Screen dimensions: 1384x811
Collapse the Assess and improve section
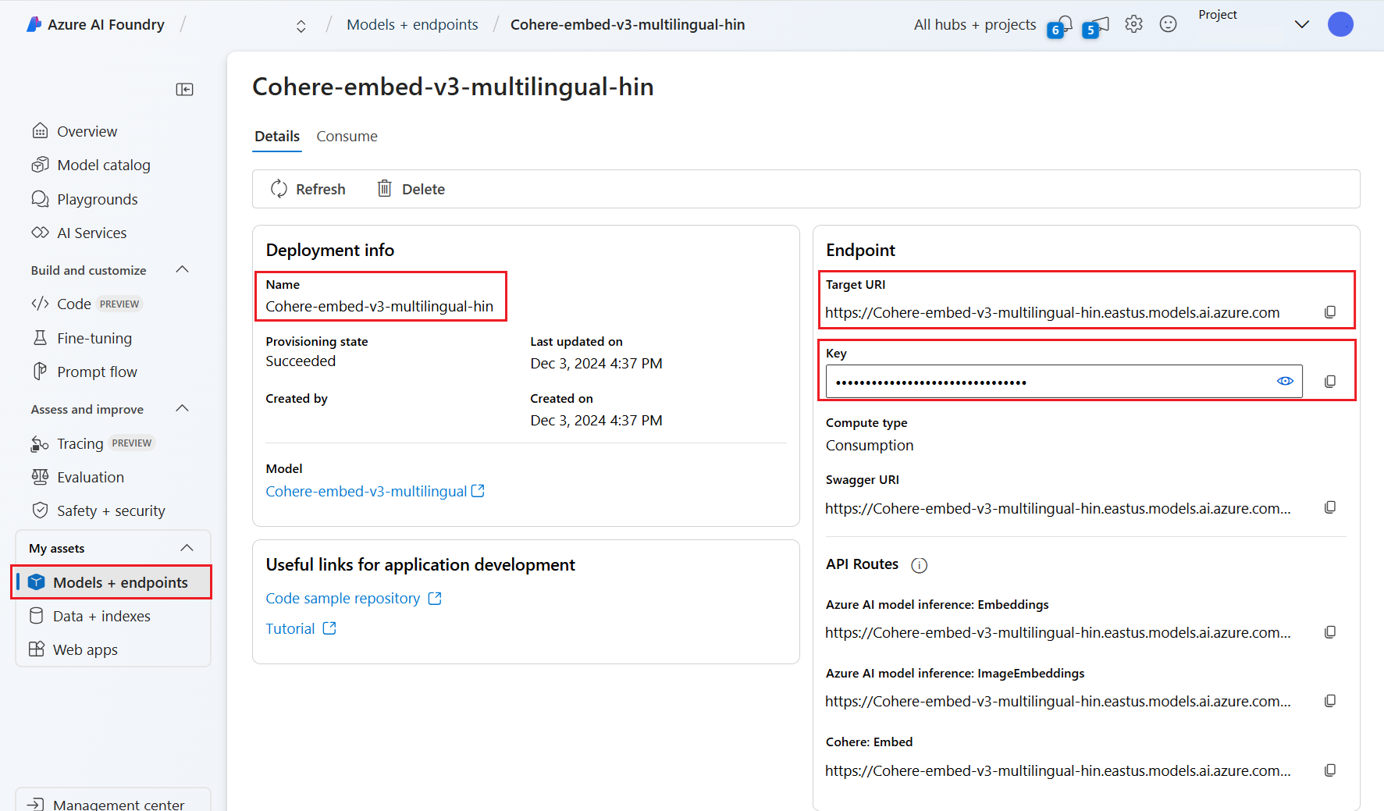point(183,408)
